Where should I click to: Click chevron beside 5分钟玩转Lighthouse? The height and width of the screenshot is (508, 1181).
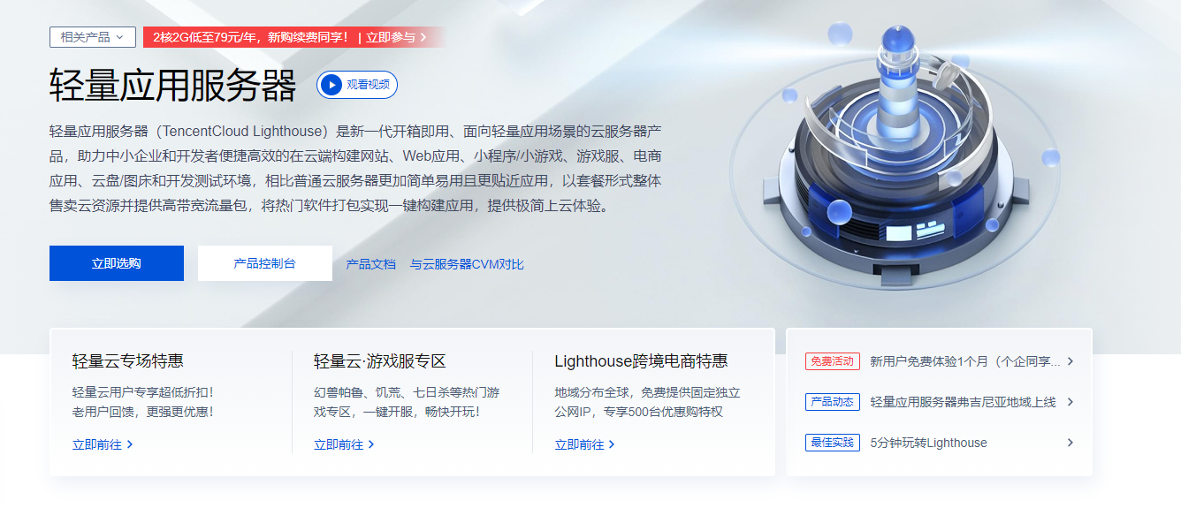tap(1070, 443)
